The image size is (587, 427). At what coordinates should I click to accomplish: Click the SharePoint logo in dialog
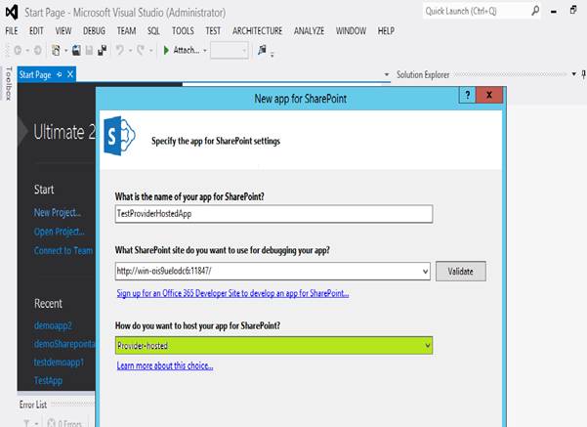coord(119,136)
